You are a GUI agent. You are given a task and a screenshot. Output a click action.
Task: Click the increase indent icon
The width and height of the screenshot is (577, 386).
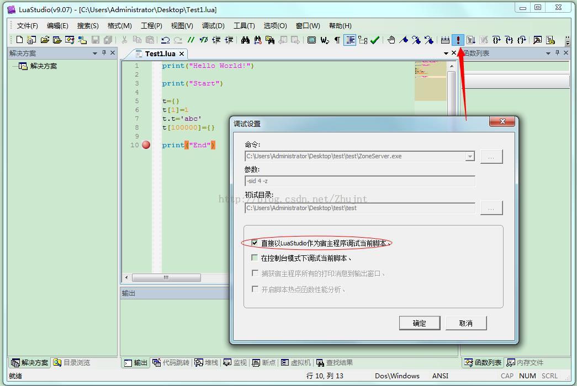pyautogui.click(x=229, y=40)
